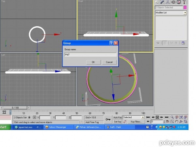Open the Modify command panel tab

click(x=162, y=2)
